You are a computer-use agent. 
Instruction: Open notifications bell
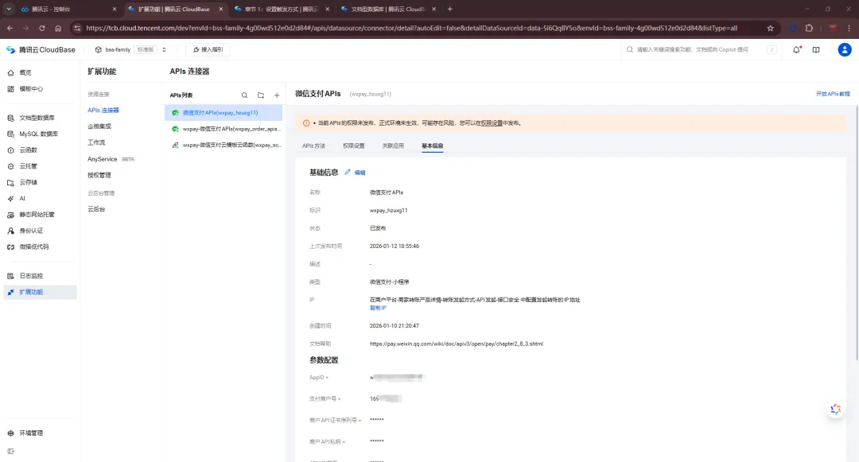(796, 50)
